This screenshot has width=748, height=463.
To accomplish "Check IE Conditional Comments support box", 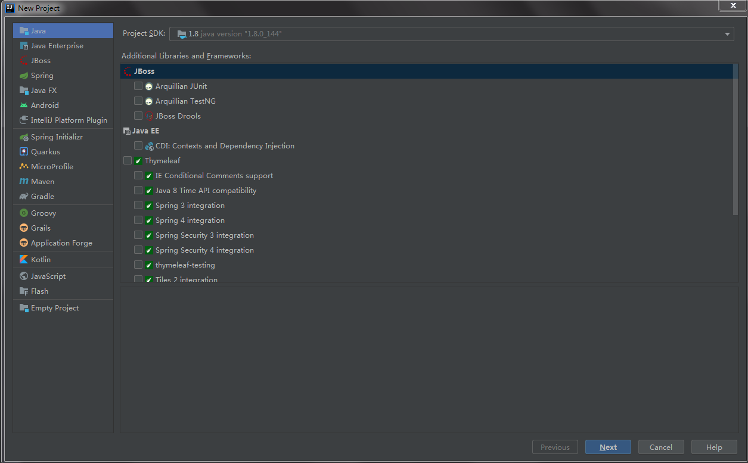I will [x=138, y=175].
